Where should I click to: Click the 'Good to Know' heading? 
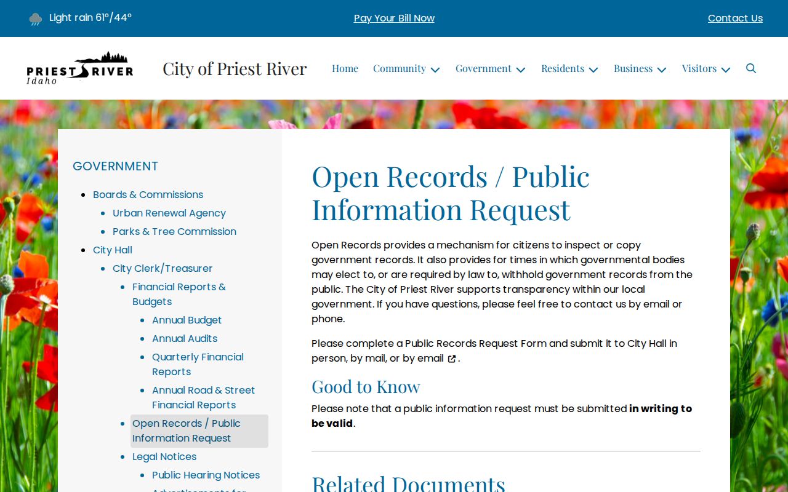(x=366, y=386)
